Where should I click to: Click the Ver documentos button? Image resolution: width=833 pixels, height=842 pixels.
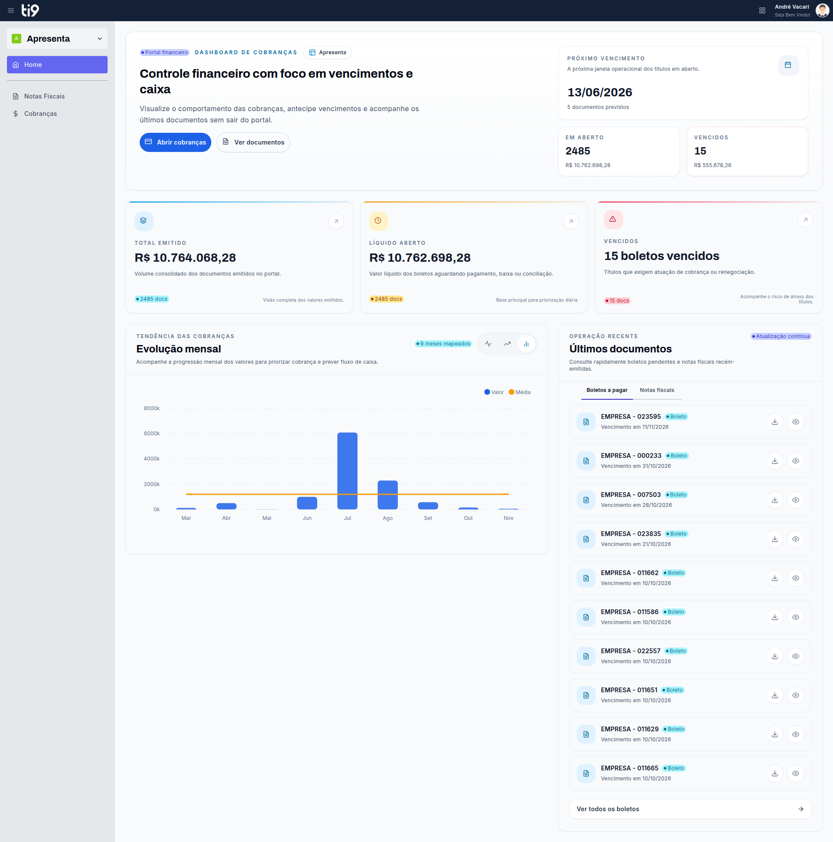[253, 142]
